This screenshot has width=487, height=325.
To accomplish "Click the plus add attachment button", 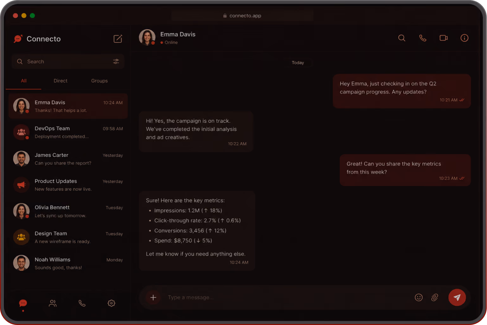I will [x=153, y=298].
